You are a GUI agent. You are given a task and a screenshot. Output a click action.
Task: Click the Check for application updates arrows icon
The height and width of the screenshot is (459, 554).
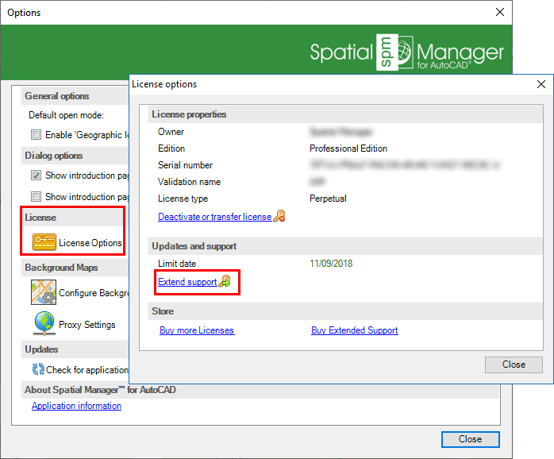(x=37, y=369)
